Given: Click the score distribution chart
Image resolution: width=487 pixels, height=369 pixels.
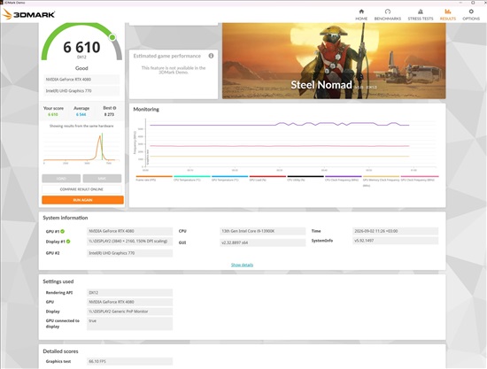Looking at the screenshot, I should click(x=81, y=148).
